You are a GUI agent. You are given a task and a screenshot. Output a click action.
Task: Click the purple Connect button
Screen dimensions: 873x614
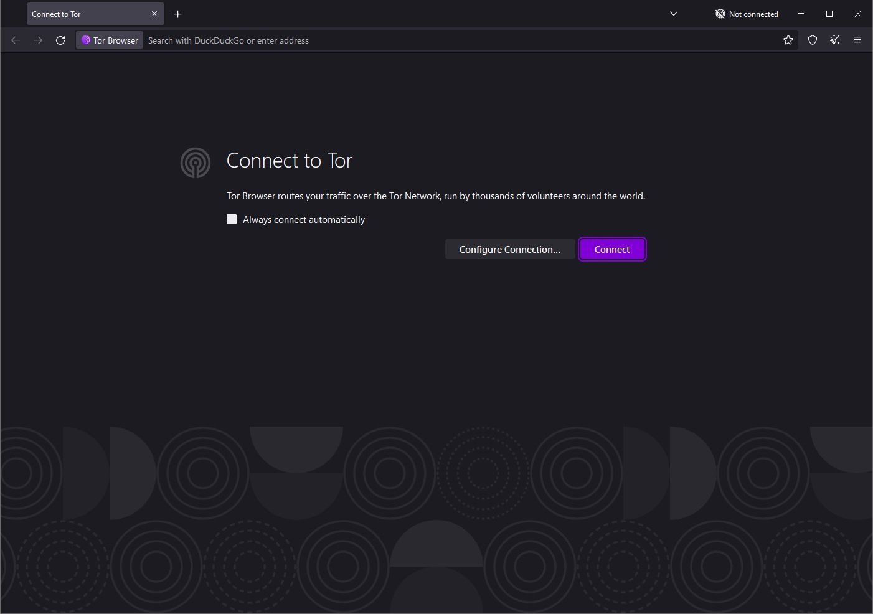(612, 249)
